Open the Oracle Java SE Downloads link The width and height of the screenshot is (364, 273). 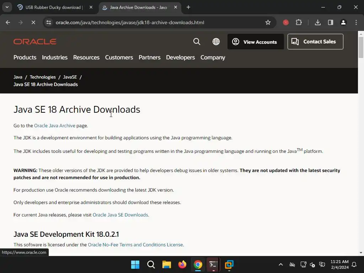120,215
